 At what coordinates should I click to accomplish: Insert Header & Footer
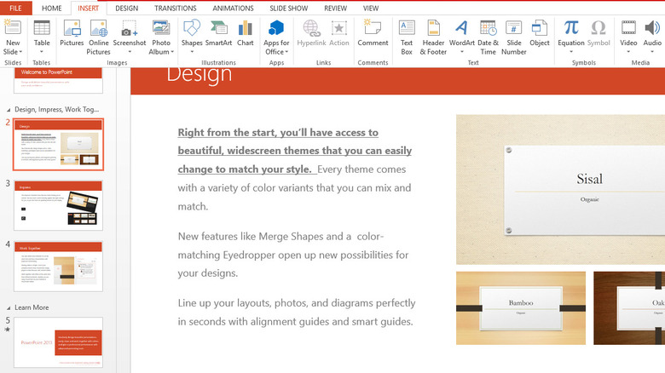pyautogui.click(x=434, y=35)
